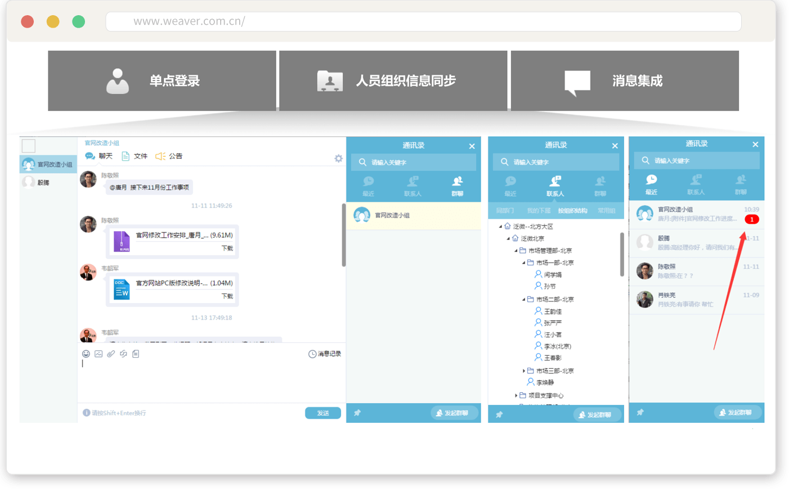802x492 pixels.
Task: Click 消息记录 message history link
Action: click(x=325, y=354)
